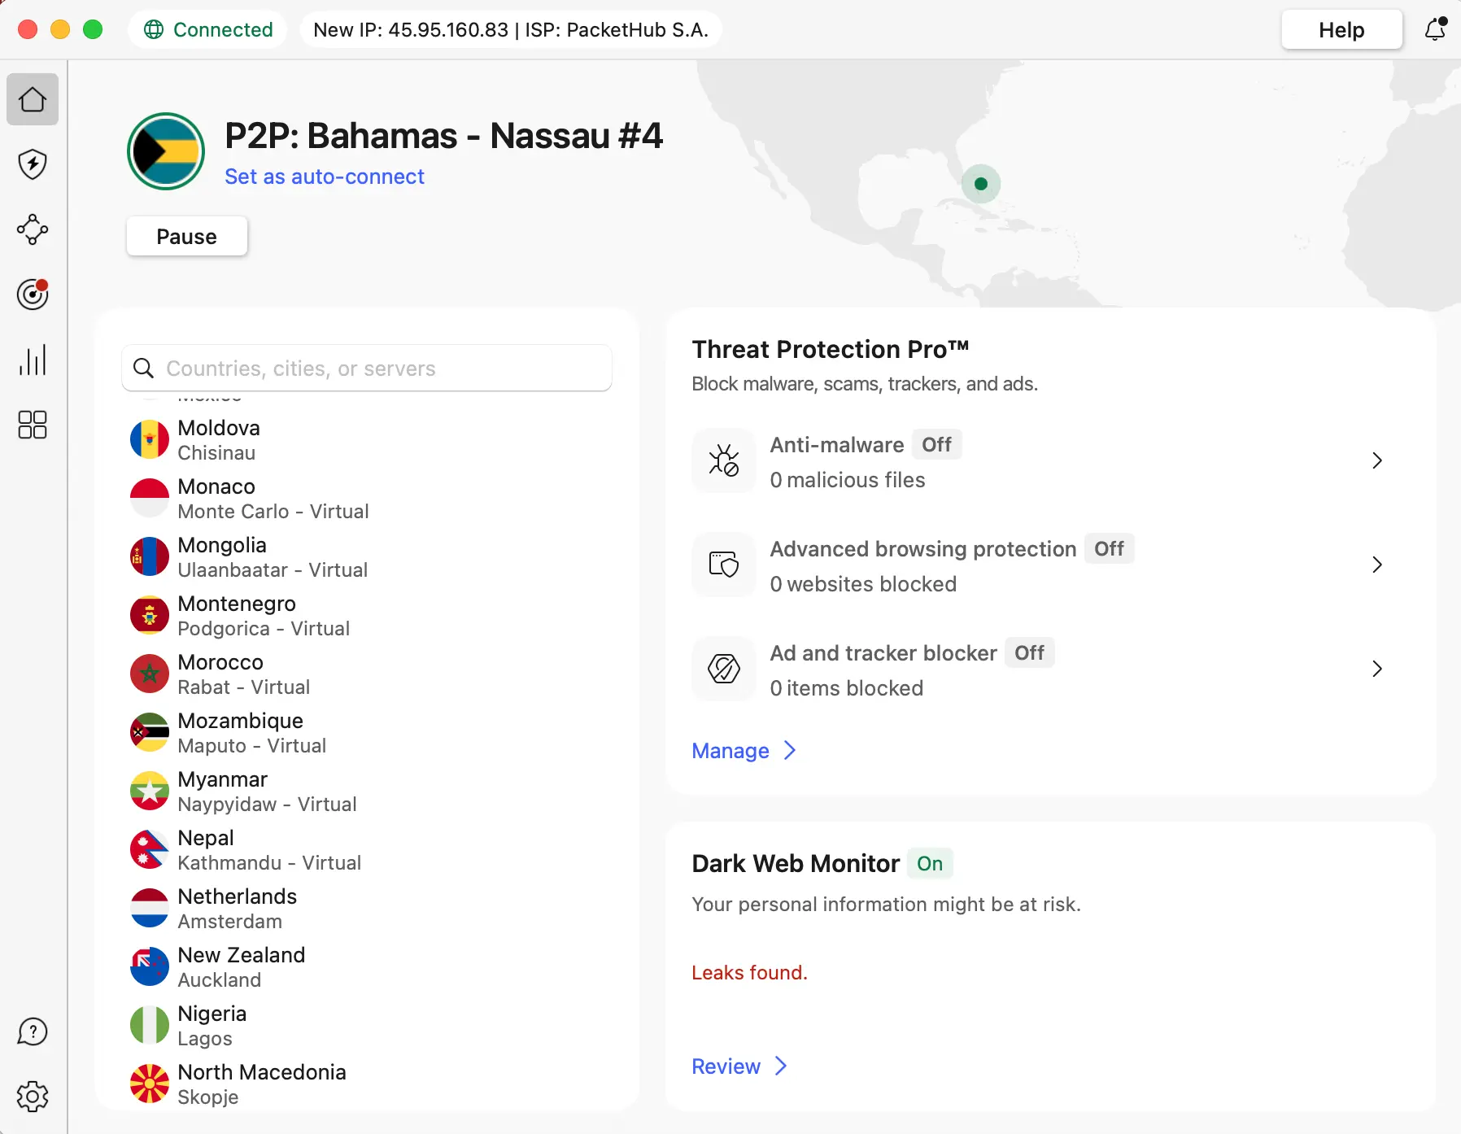Expand Anti-malware details chevron
The height and width of the screenshot is (1134, 1461).
coord(1377,460)
